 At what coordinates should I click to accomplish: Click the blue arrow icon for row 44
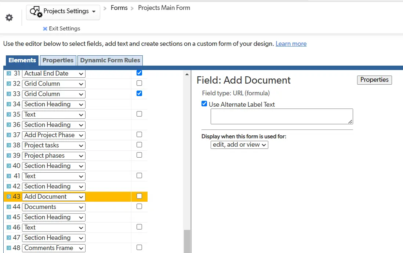(9, 207)
